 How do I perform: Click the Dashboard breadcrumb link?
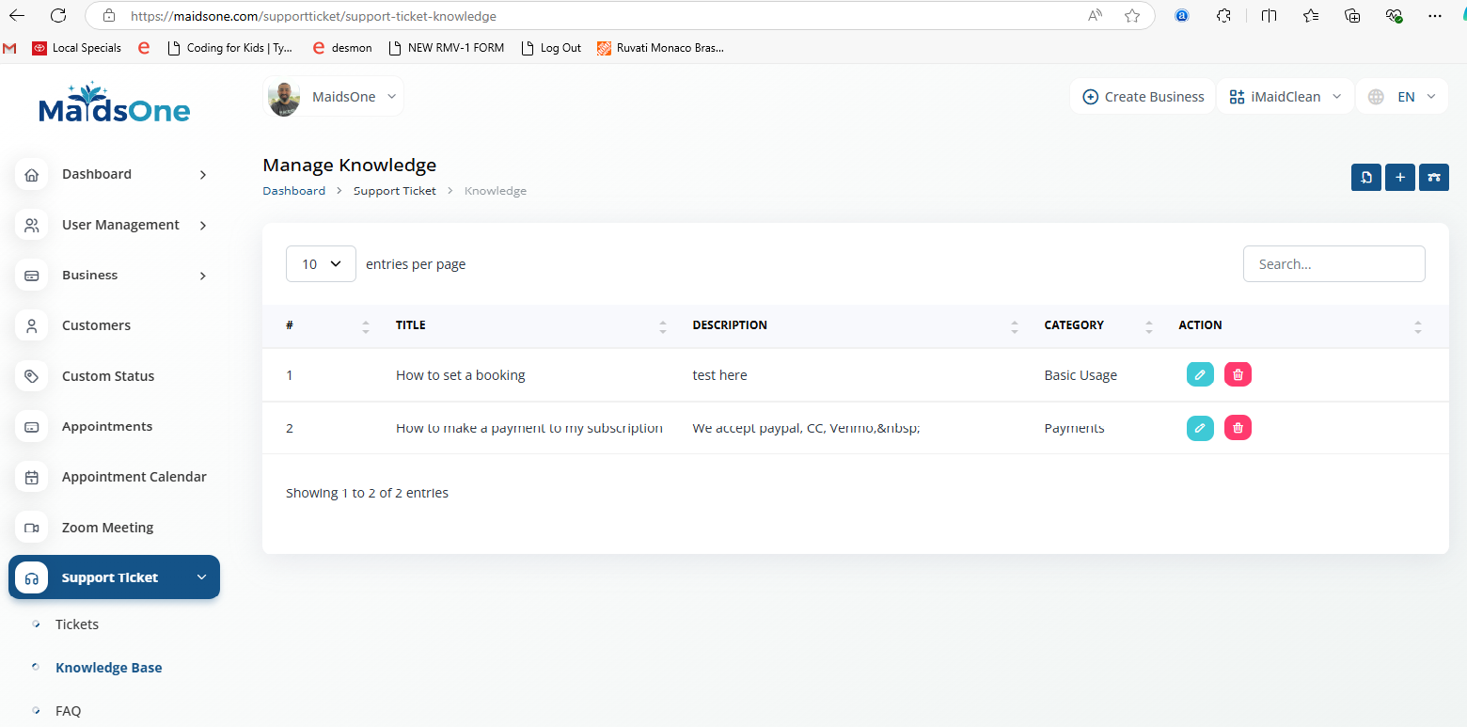(x=293, y=191)
